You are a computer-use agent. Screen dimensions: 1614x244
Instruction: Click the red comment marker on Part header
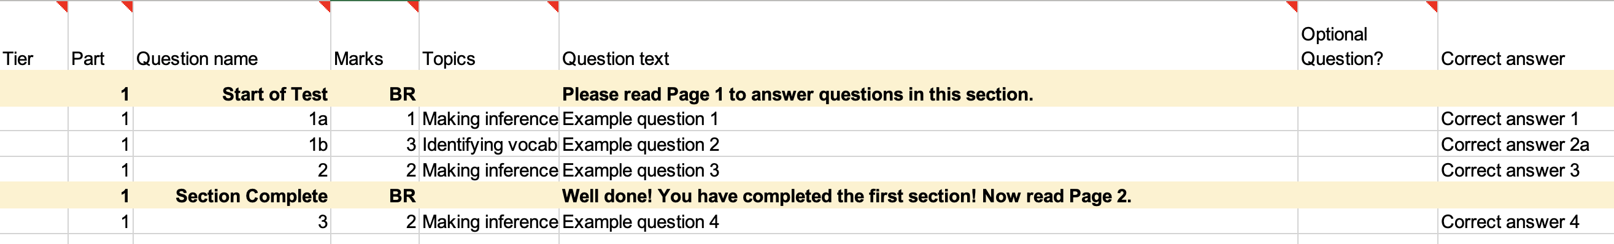(128, 6)
